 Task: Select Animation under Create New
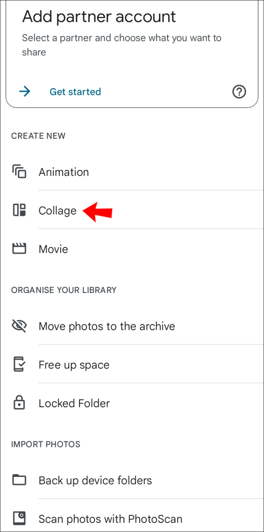point(132,172)
